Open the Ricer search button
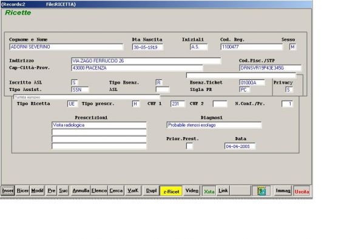This screenshot has height=239, width=364. pos(22,190)
